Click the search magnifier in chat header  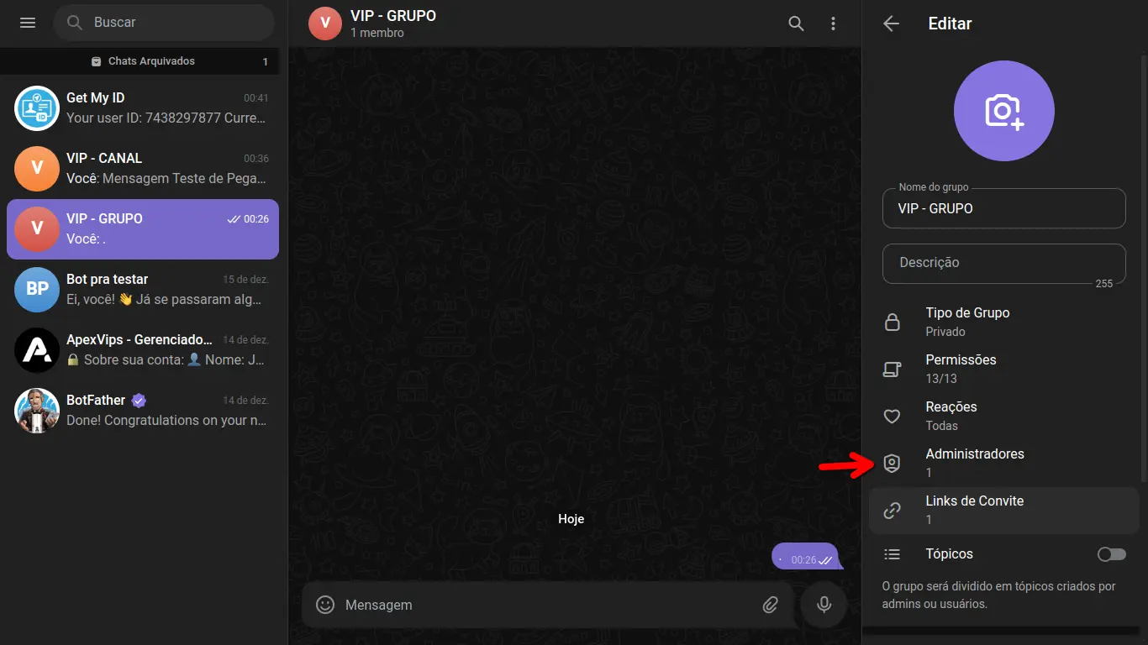(796, 24)
